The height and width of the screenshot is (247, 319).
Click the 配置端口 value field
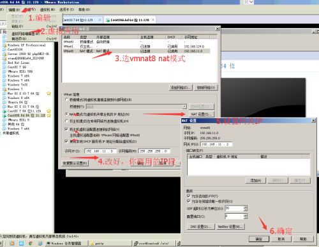234,216
